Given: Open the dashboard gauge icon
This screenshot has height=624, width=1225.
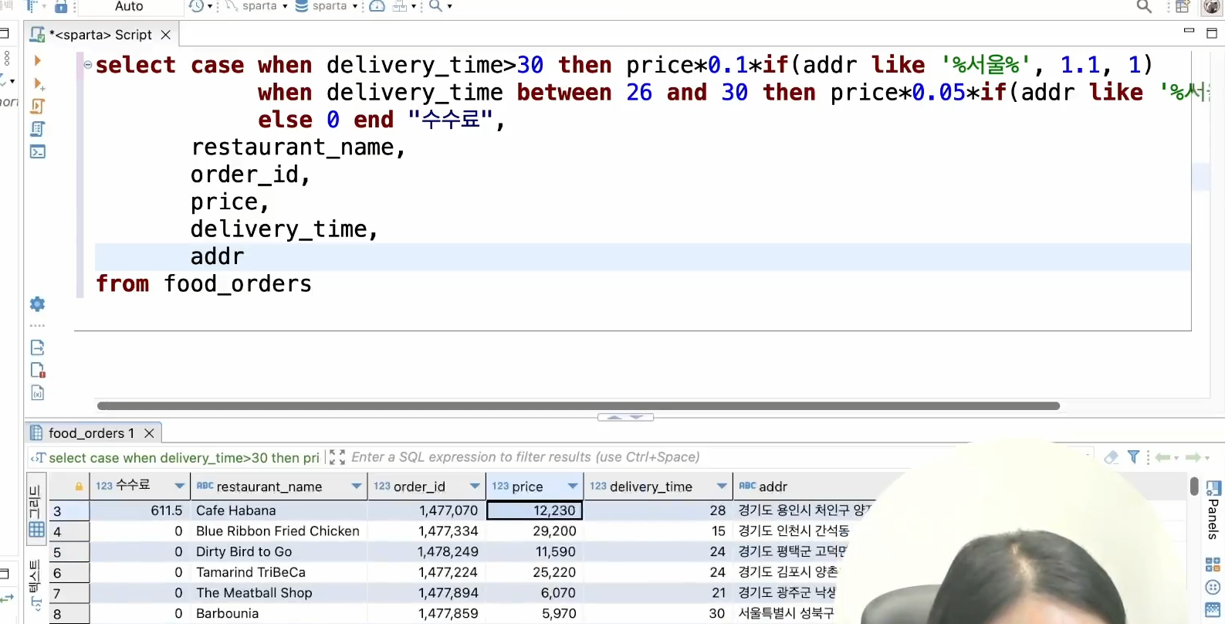Looking at the screenshot, I should point(377,6).
